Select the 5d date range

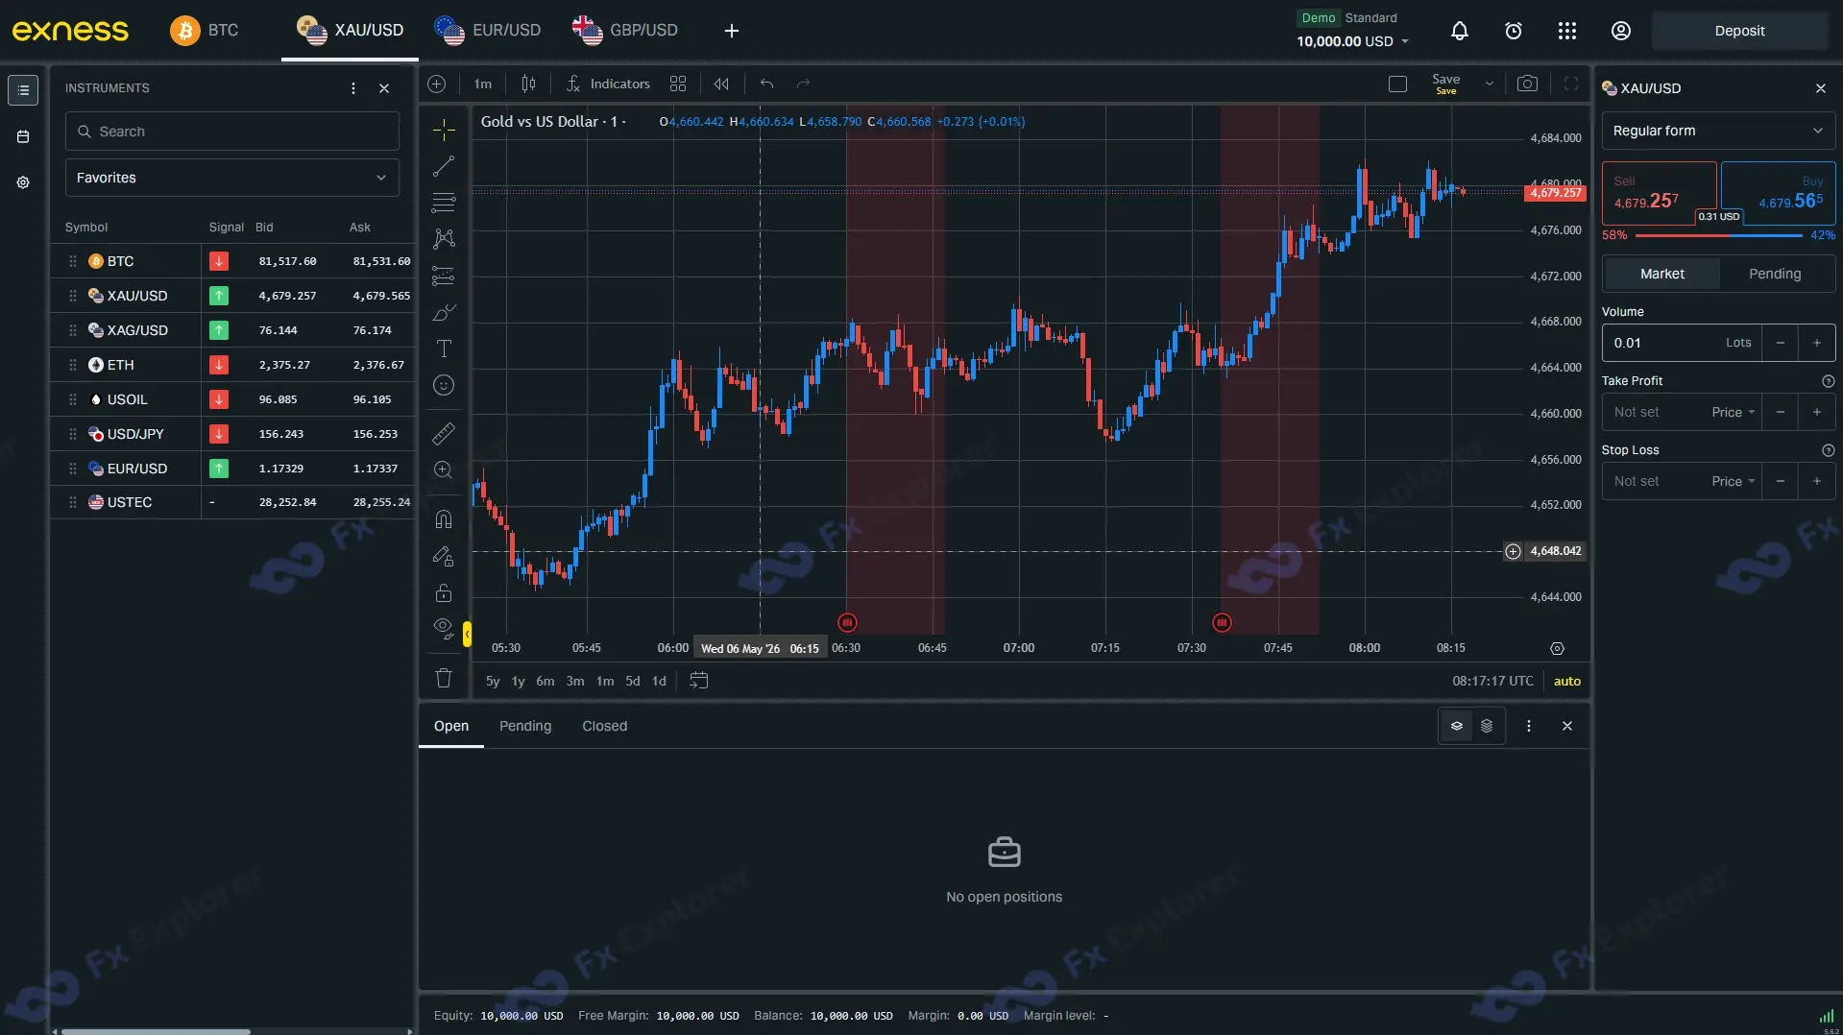pos(632,681)
